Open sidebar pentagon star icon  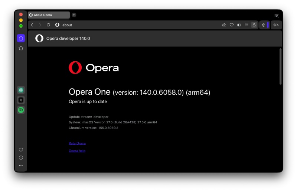point(21,48)
